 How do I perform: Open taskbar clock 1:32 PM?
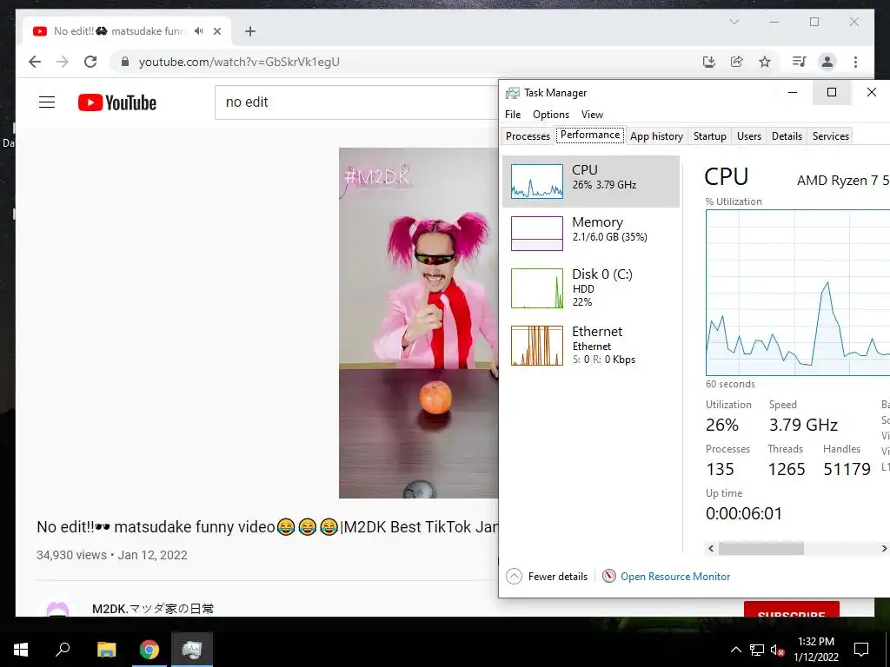[x=815, y=650]
